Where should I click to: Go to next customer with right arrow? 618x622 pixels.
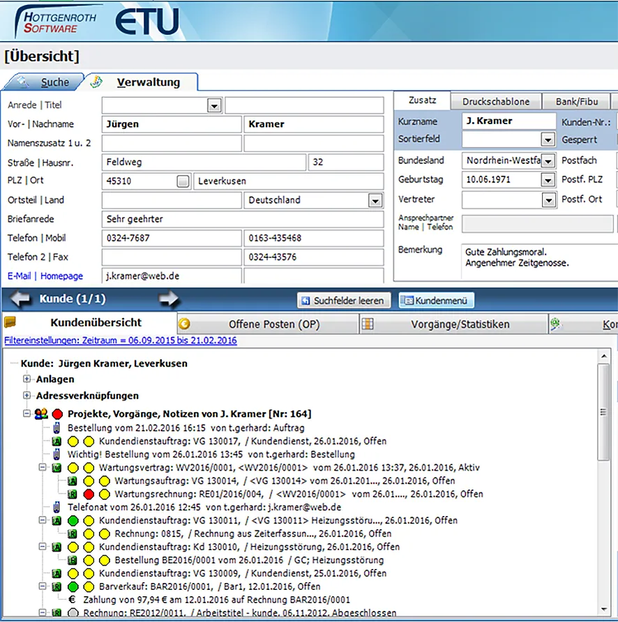click(169, 299)
